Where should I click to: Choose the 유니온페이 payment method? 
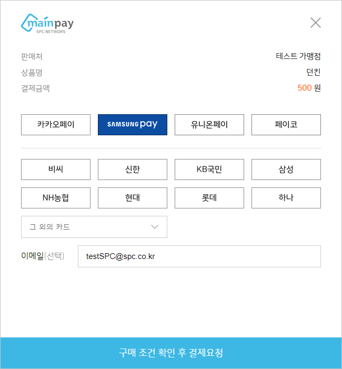209,125
